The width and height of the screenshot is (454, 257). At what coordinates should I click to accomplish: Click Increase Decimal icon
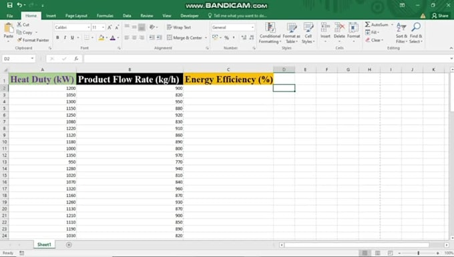tap(244, 37)
